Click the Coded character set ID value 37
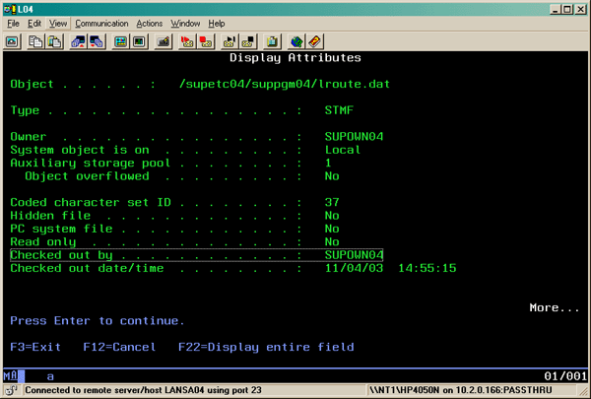Viewport: 591px width, 399px height. pyautogui.click(x=332, y=203)
